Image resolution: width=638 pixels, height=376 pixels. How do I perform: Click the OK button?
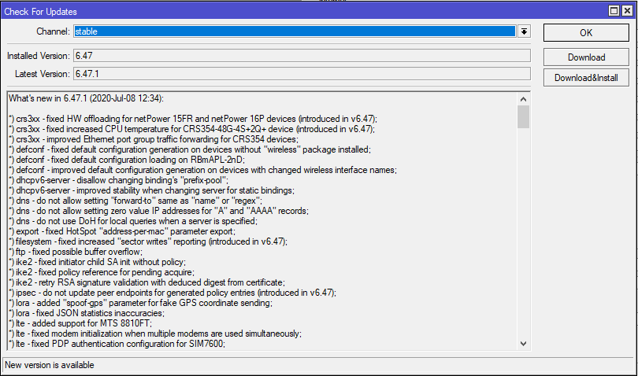[586, 32]
